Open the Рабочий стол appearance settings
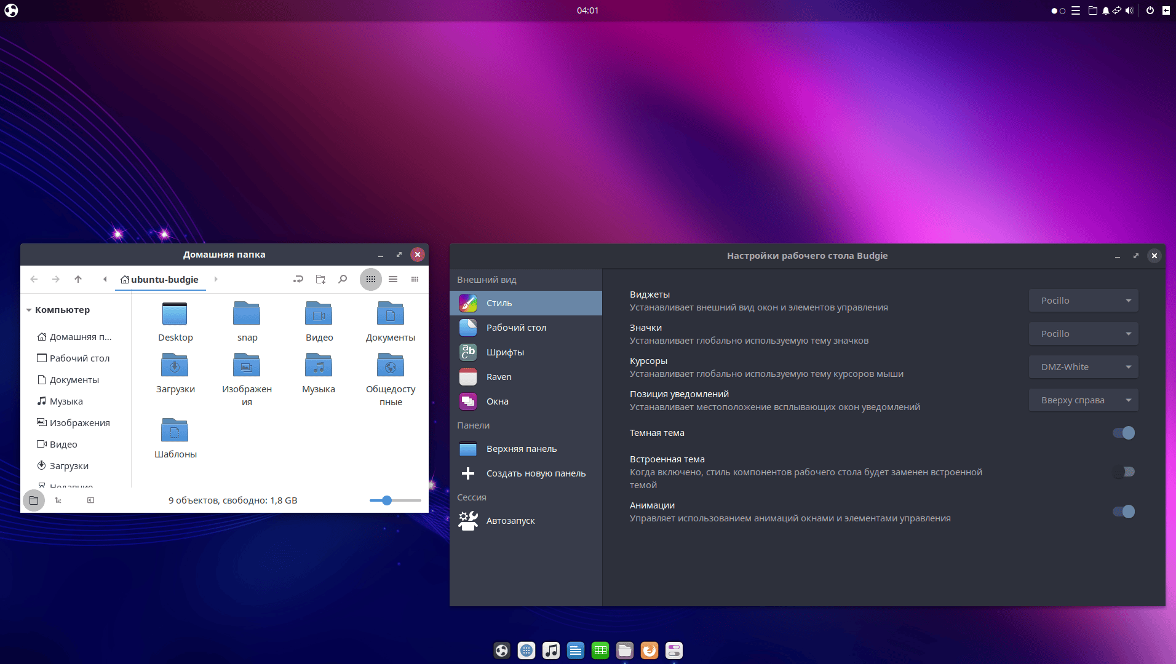The height and width of the screenshot is (664, 1176). 515,327
